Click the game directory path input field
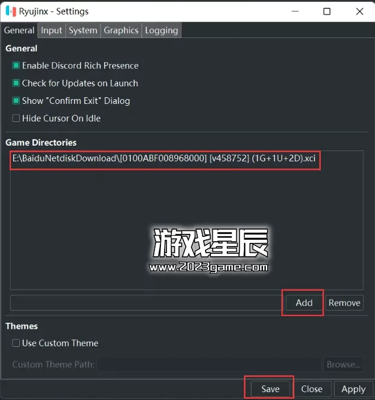Screen dimensions: 375x400 click(147, 303)
